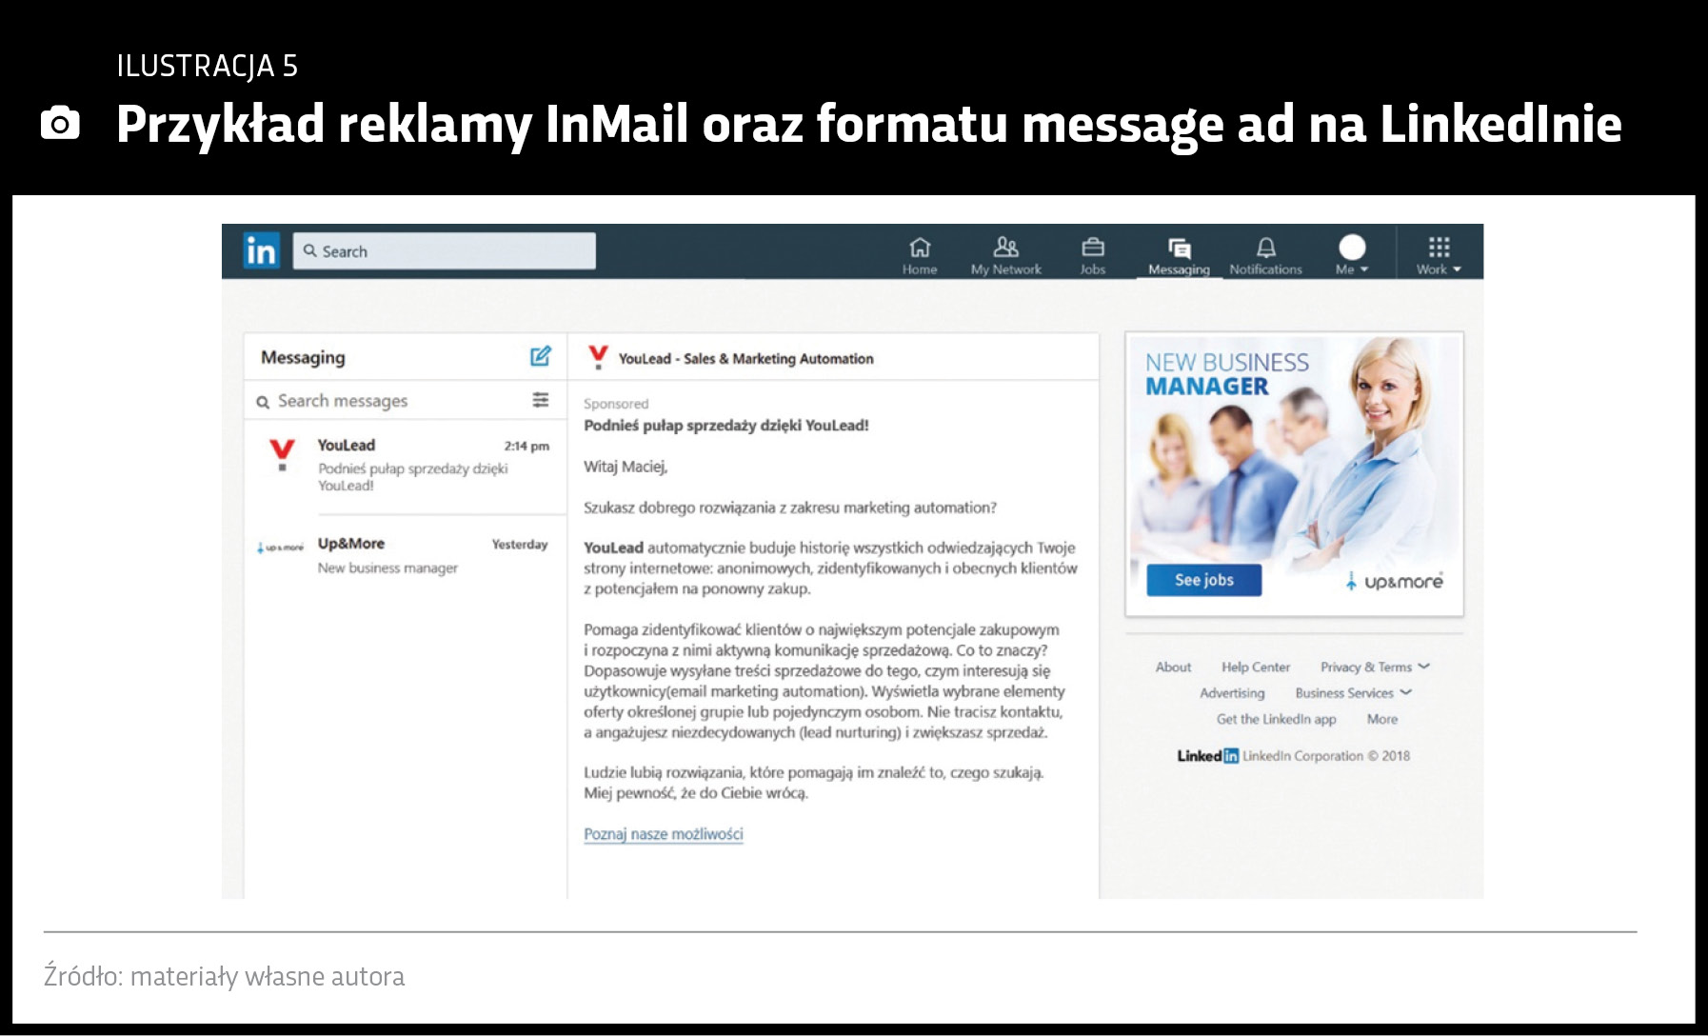This screenshot has height=1036, width=1708.
Task: Open Notifications bell
Action: tap(1265, 256)
